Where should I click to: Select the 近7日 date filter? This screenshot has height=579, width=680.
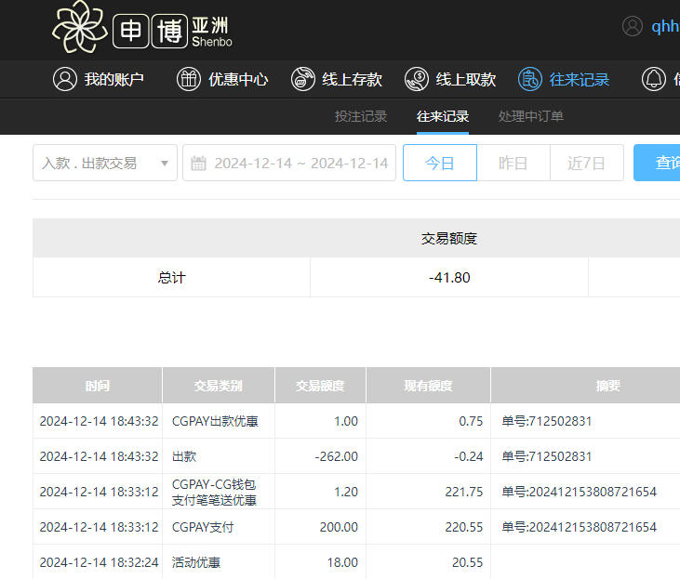click(586, 163)
